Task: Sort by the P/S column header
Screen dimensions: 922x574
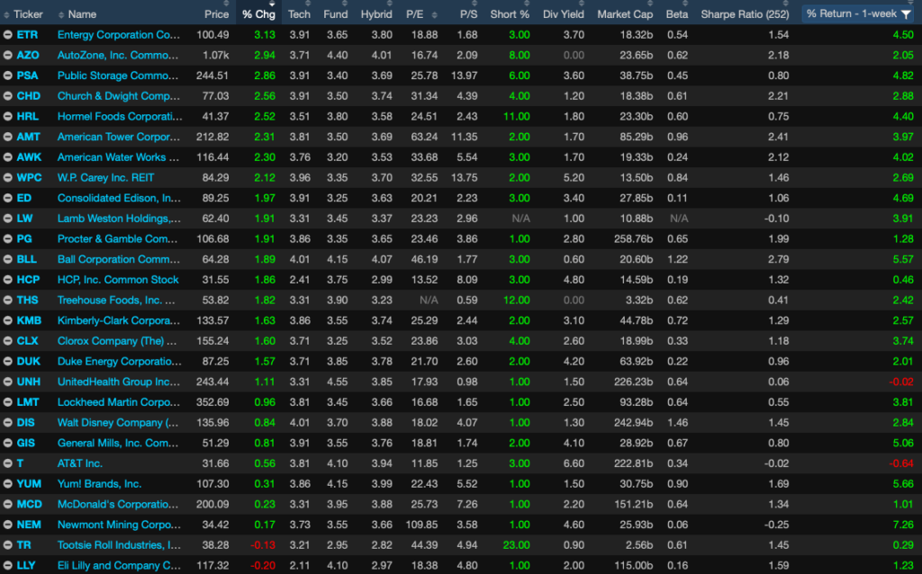Action: pos(468,14)
